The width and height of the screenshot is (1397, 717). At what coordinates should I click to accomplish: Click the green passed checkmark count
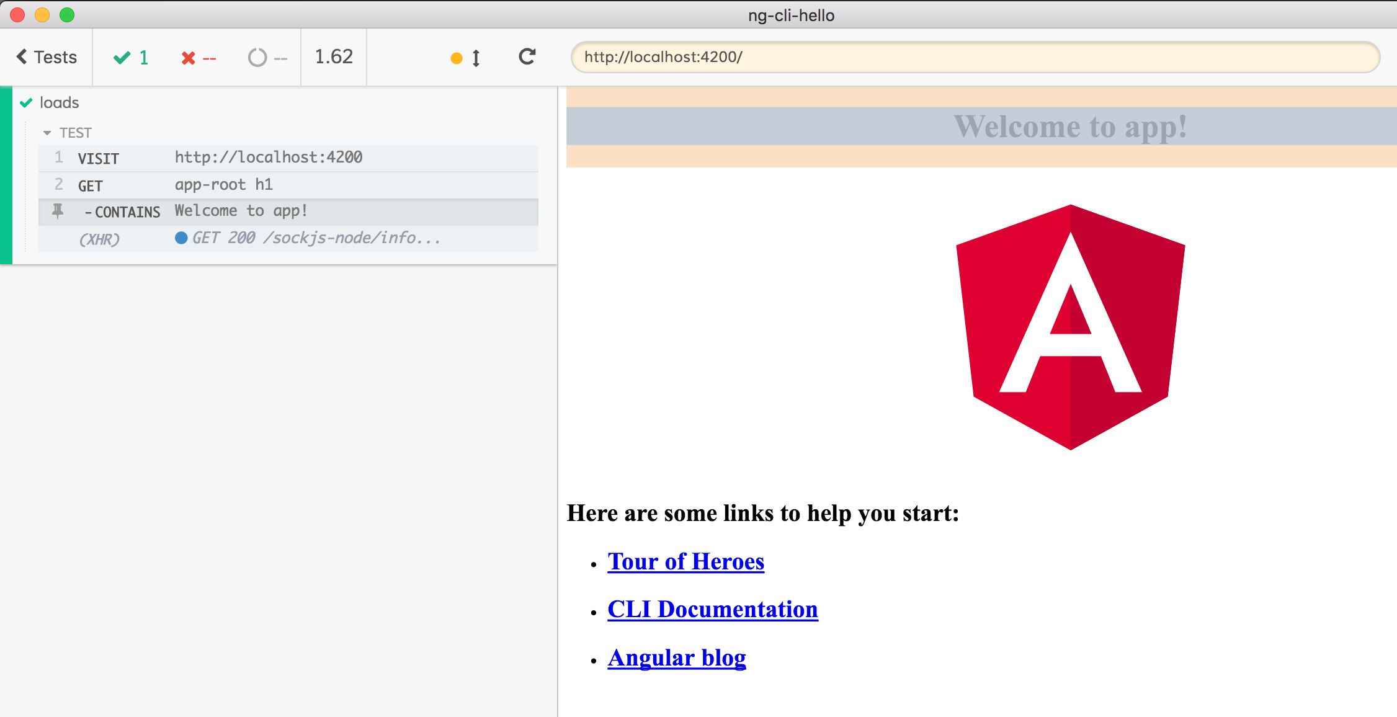(131, 58)
